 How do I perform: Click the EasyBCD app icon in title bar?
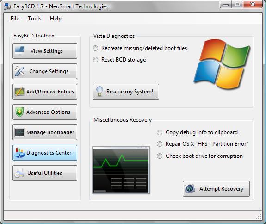pyautogui.click(x=7, y=6)
